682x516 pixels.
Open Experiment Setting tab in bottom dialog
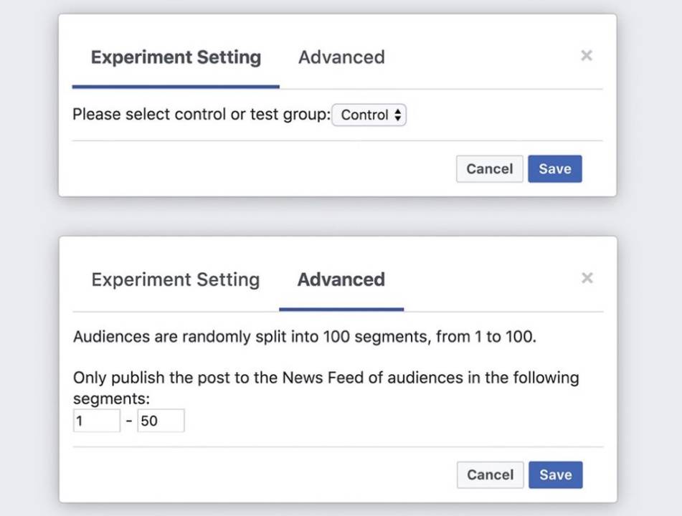176,279
